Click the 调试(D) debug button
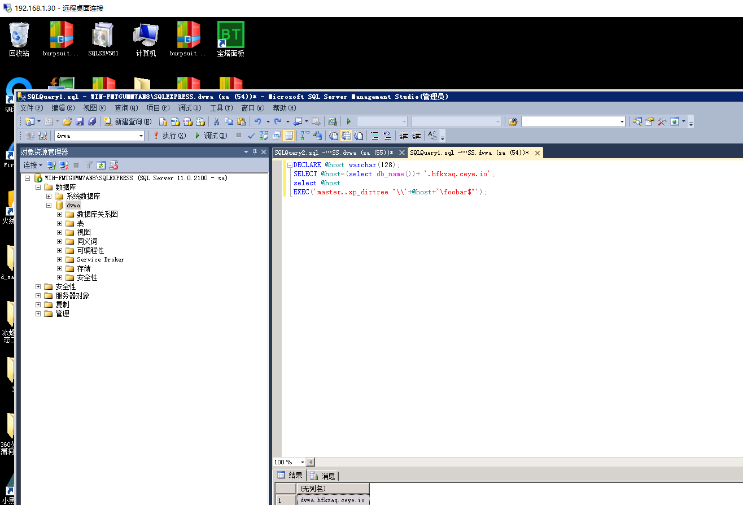Viewport: 743px width, 505px height. pyautogui.click(x=211, y=136)
